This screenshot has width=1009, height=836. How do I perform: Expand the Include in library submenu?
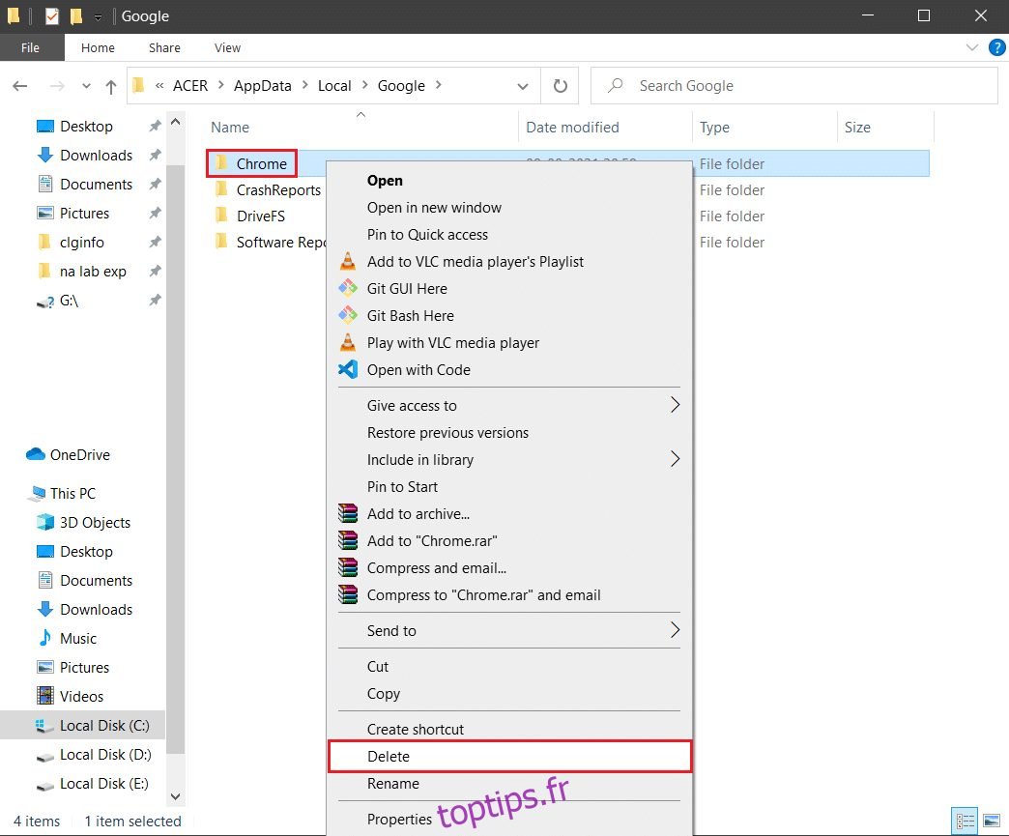click(508, 460)
